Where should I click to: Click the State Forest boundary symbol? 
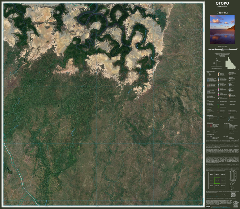(218, 106)
